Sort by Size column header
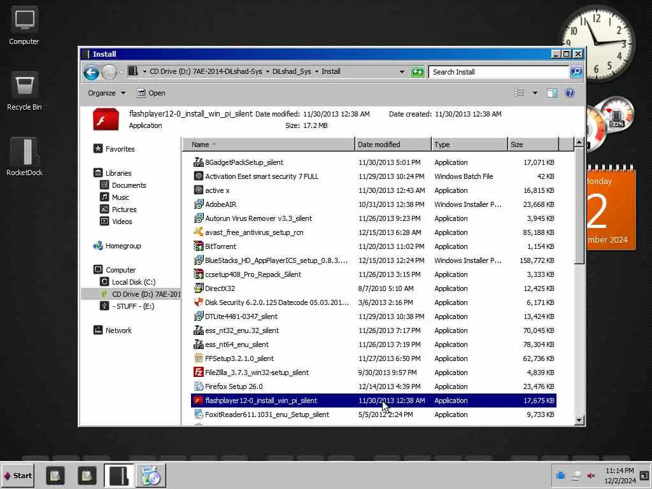Image resolution: width=652 pixels, height=489 pixels. click(x=534, y=145)
